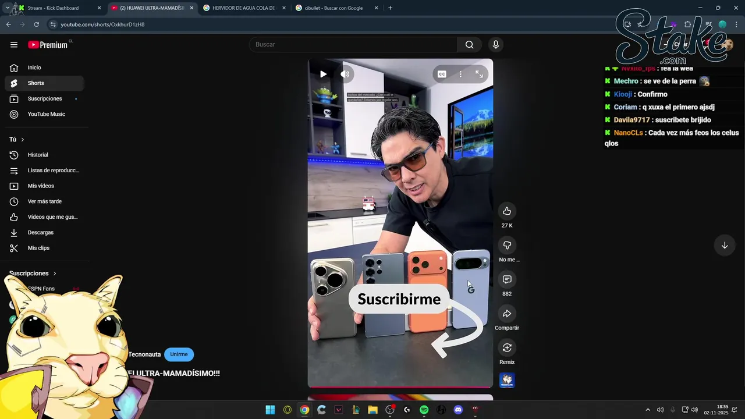
Task: Toggle closed captions on the Short
Action: [442, 74]
